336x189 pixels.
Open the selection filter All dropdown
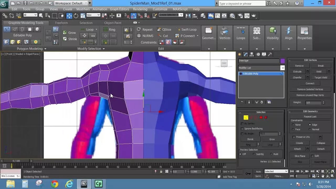click(x=30, y=15)
